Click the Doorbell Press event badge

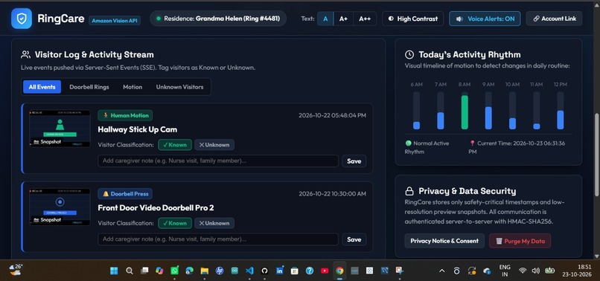pyautogui.click(x=125, y=194)
